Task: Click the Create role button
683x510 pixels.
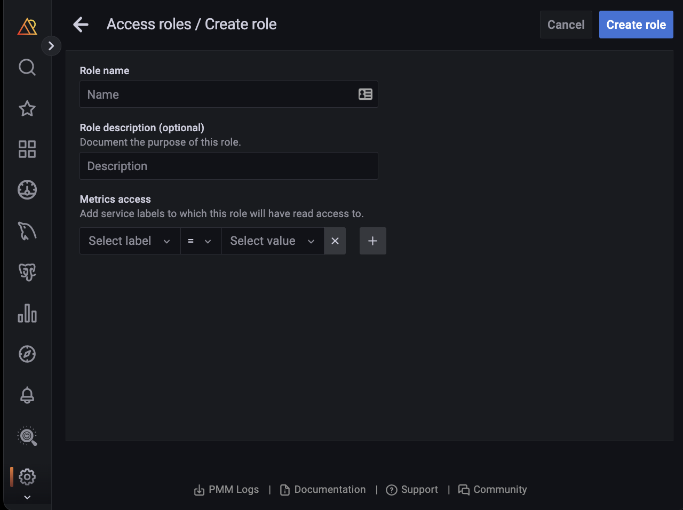Action: 636,25
